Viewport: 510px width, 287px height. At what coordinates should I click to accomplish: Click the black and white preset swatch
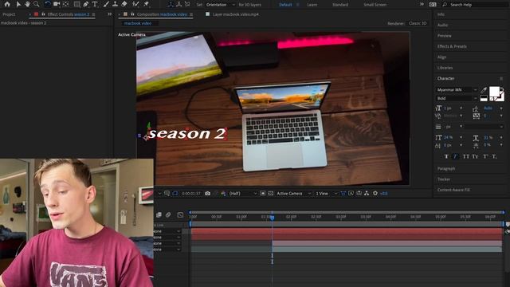484,98
